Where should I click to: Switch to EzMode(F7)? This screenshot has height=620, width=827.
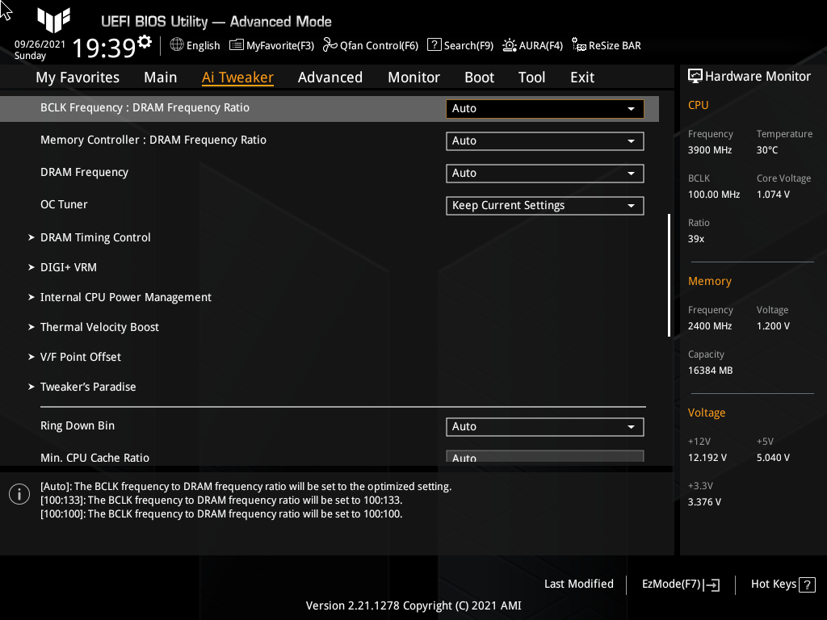[x=679, y=584]
